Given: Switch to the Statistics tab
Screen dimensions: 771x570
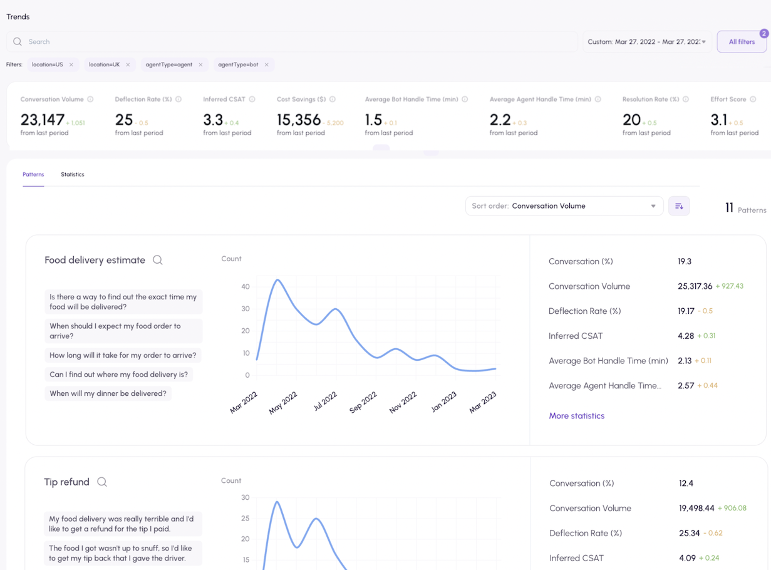Looking at the screenshot, I should click(x=73, y=175).
